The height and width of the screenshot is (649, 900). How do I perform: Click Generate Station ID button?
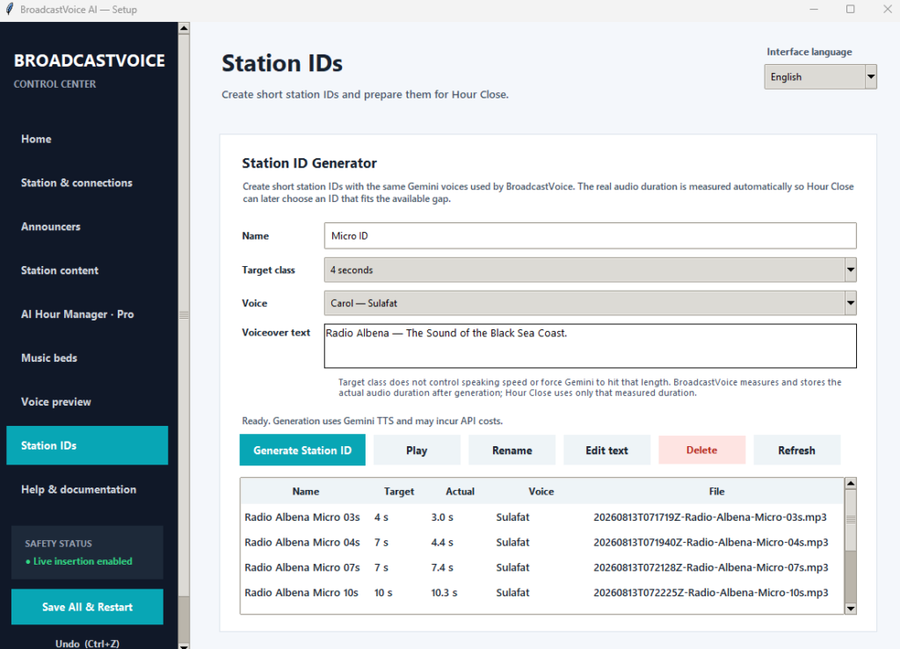point(302,450)
